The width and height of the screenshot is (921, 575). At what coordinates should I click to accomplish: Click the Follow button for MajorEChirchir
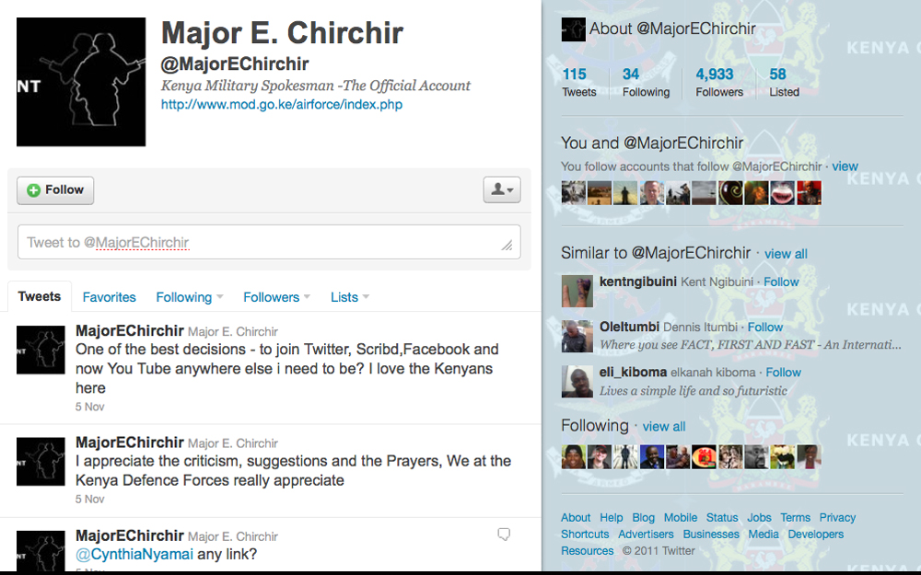coord(55,190)
